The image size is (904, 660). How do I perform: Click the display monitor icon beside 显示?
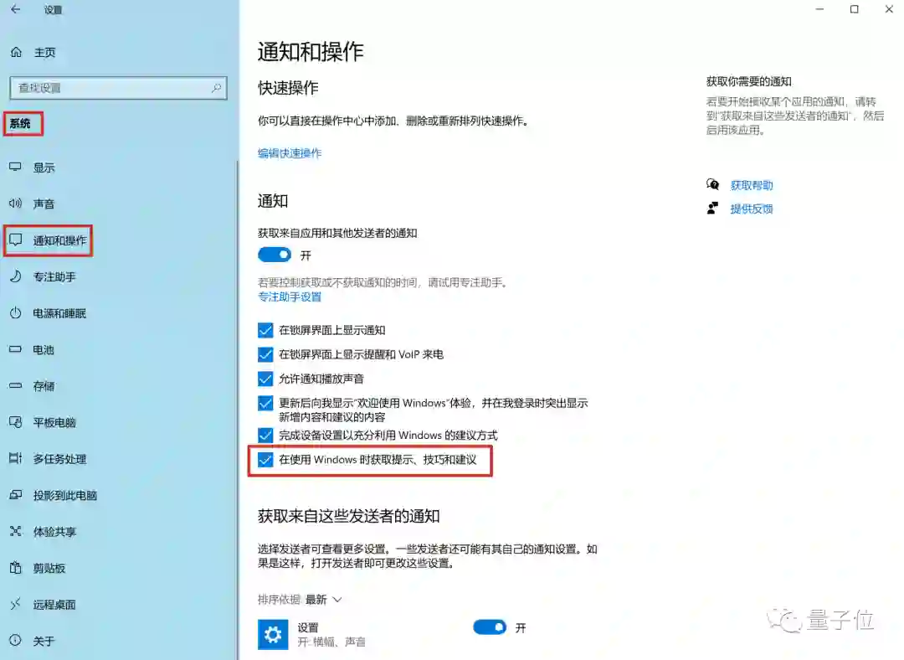point(16,168)
